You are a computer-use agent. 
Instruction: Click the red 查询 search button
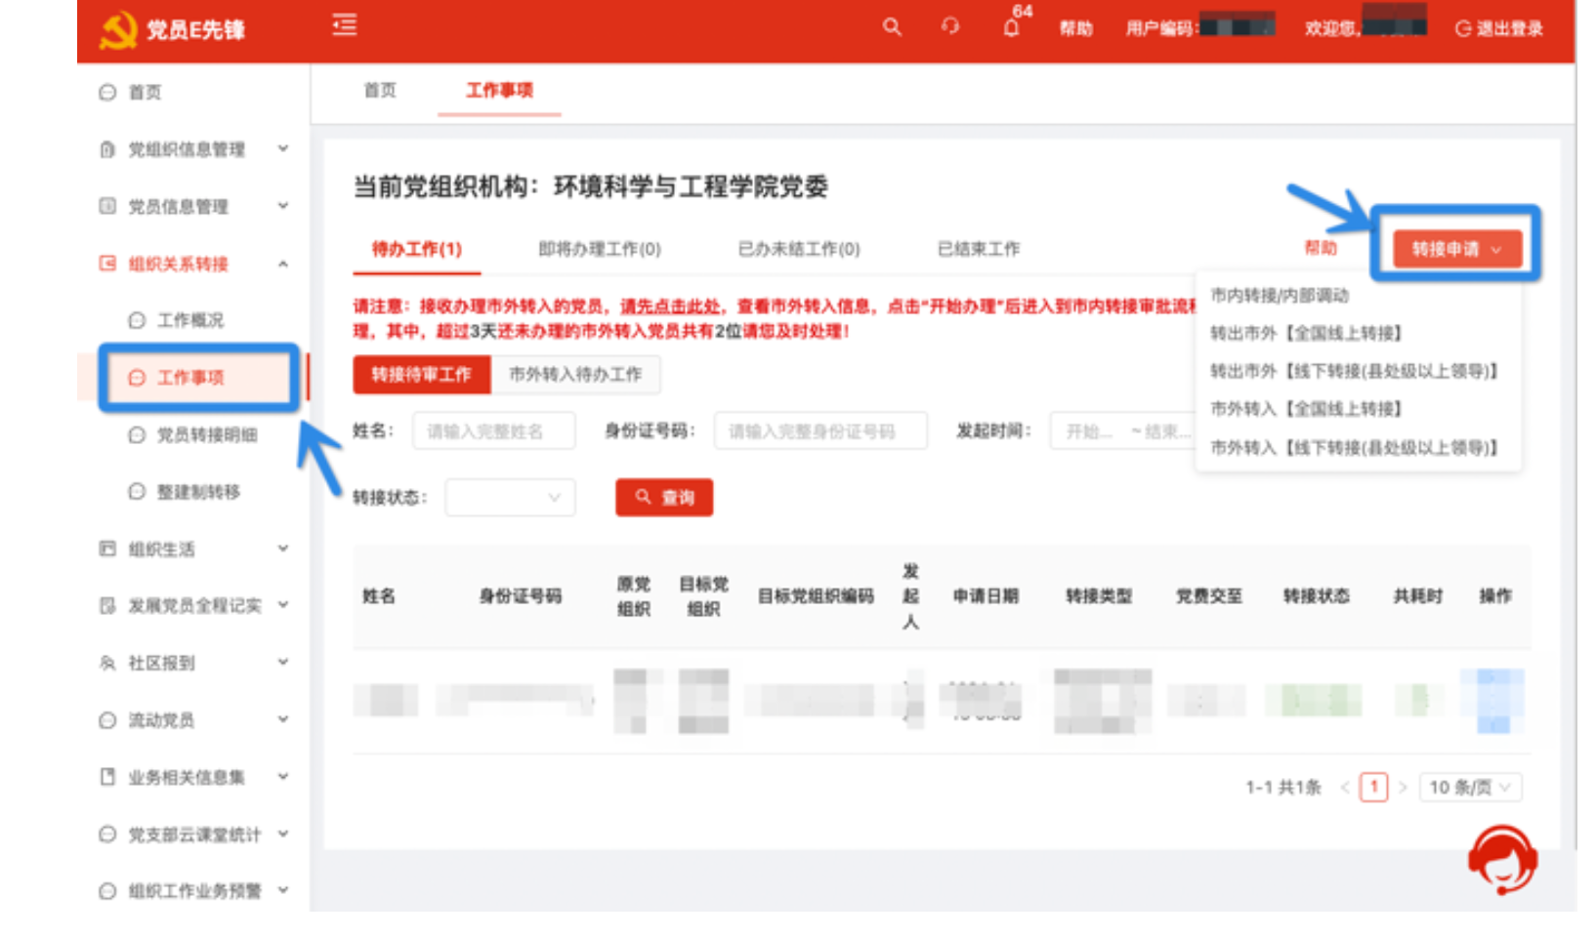click(x=664, y=498)
